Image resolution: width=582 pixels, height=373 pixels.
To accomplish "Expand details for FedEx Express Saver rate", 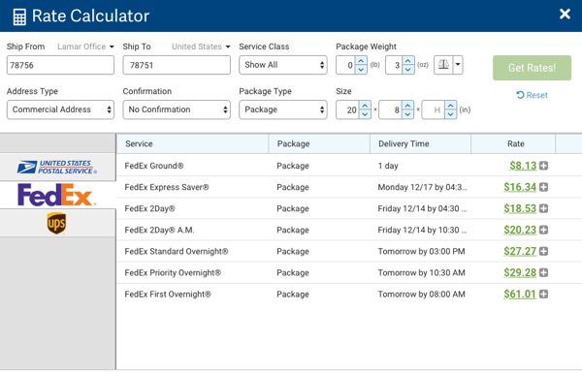I will (x=543, y=187).
